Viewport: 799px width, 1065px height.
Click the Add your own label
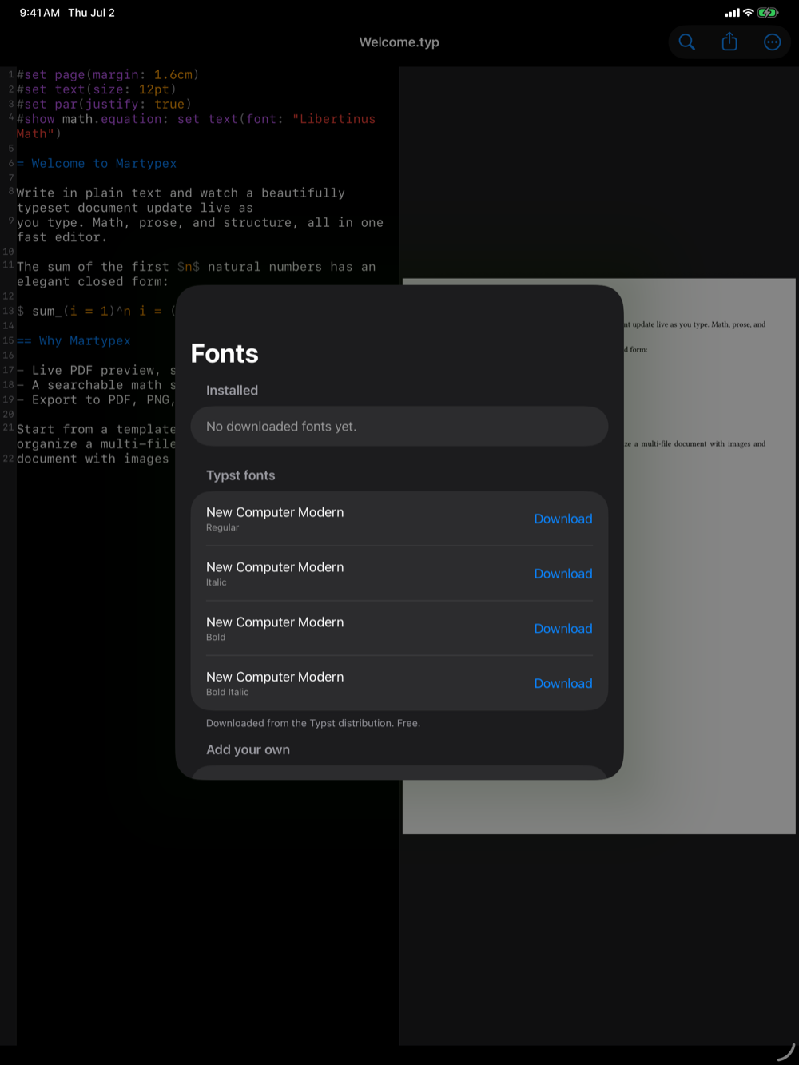(248, 750)
